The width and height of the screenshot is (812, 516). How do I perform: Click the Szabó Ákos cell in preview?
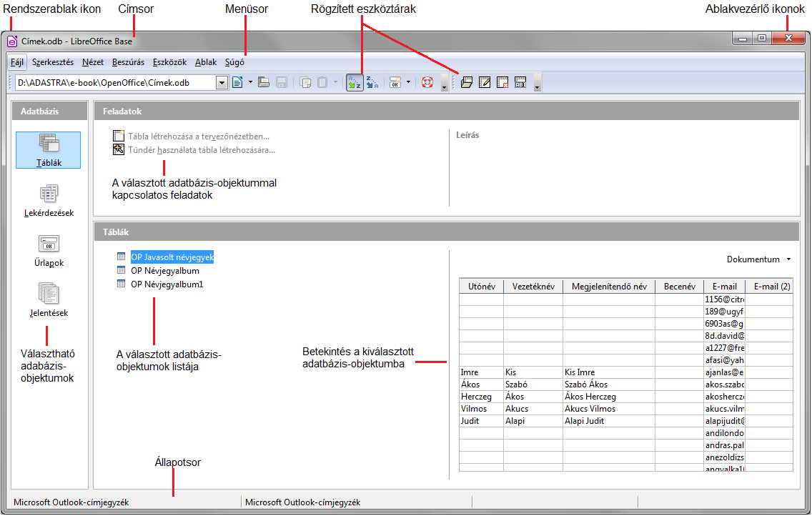[x=609, y=384]
